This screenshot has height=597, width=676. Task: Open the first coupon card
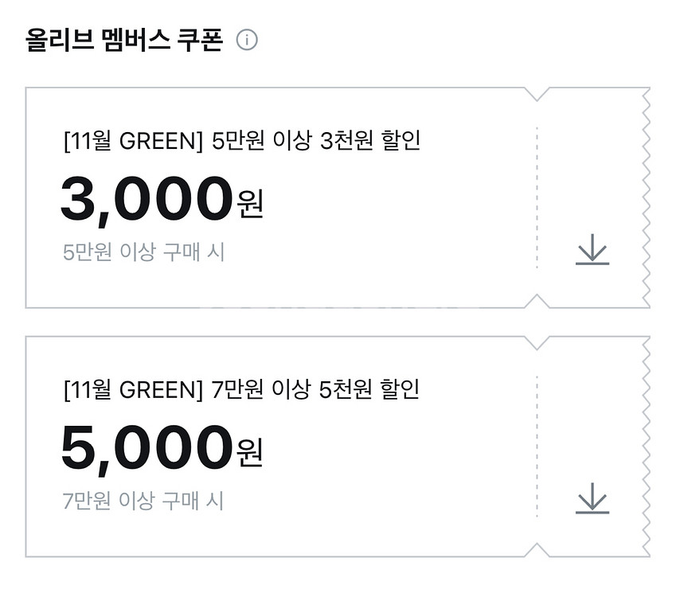pyautogui.click(x=279, y=195)
